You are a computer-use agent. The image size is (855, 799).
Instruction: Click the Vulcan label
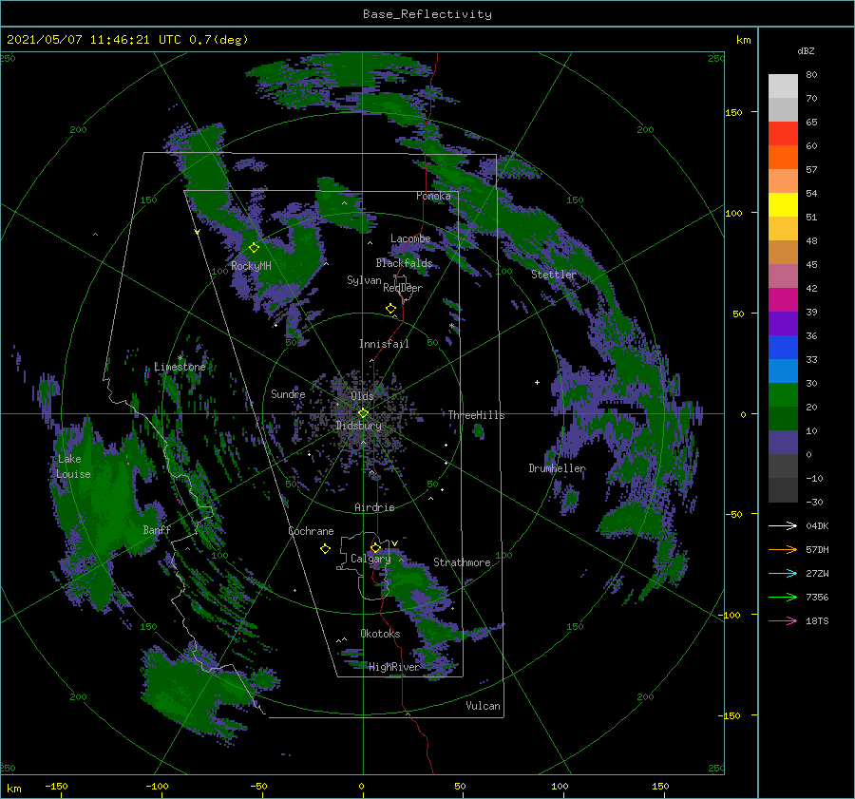[484, 706]
